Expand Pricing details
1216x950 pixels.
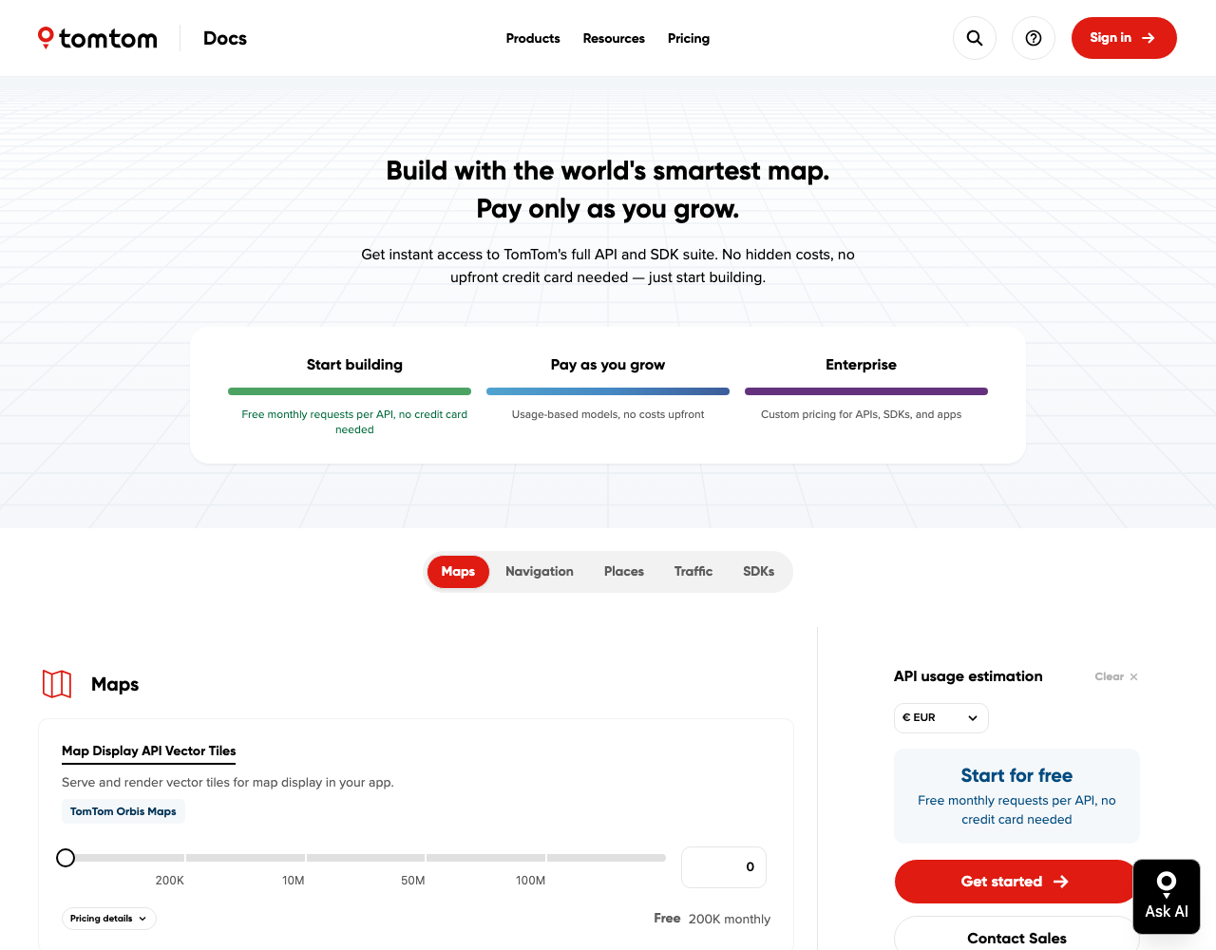point(109,919)
